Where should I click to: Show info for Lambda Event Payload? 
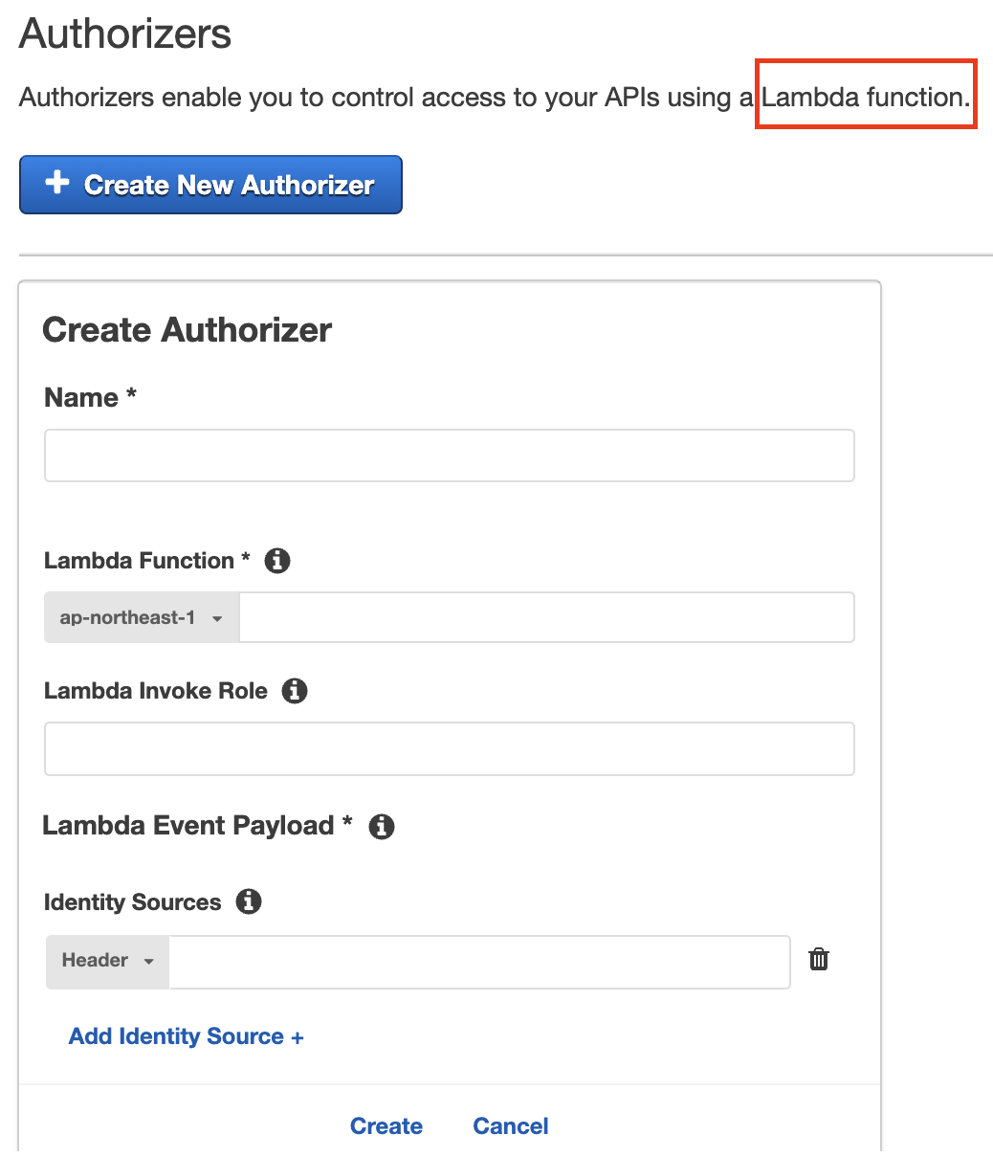click(382, 826)
